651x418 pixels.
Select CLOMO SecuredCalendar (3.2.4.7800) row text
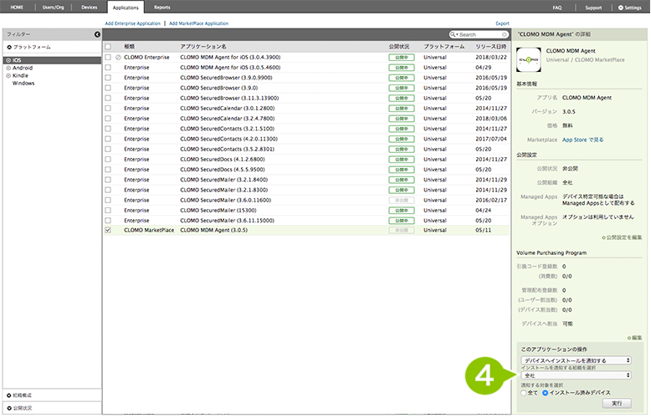pos(227,119)
